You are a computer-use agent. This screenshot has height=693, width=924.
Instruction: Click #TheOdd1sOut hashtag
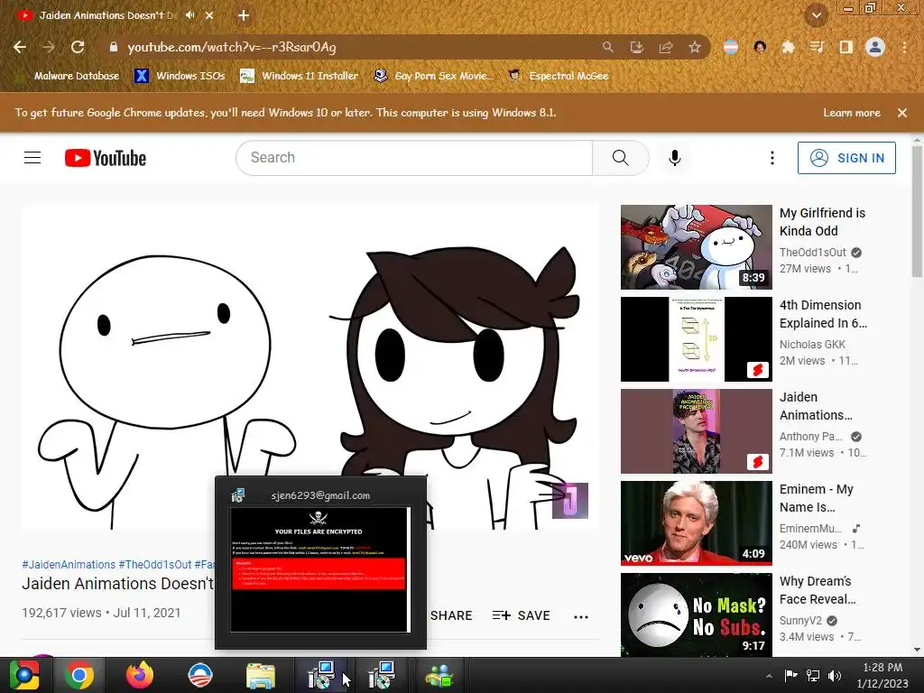pyautogui.click(x=155, y=565)
